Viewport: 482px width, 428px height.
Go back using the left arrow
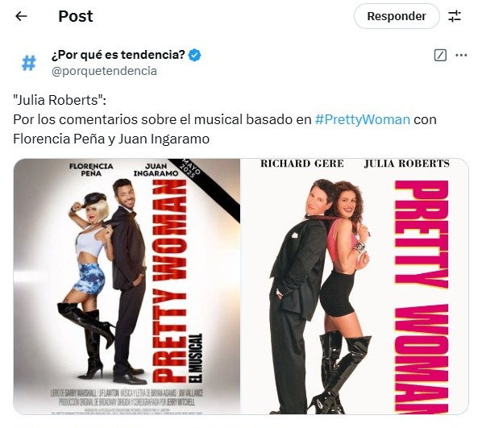pos(21,16)
